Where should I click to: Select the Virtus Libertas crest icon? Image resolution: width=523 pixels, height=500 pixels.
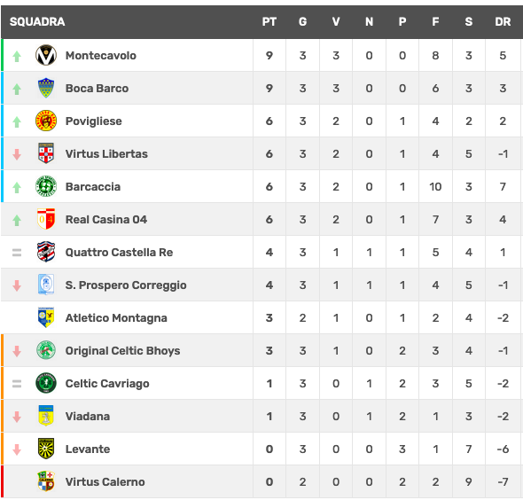46,153
